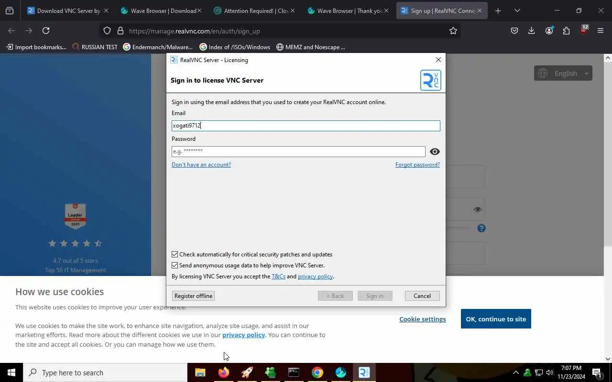The height and width of the screenshot is (382, 612).
Task: Open Wave Browser from the taskbar
Action: [x=340, y=372]
